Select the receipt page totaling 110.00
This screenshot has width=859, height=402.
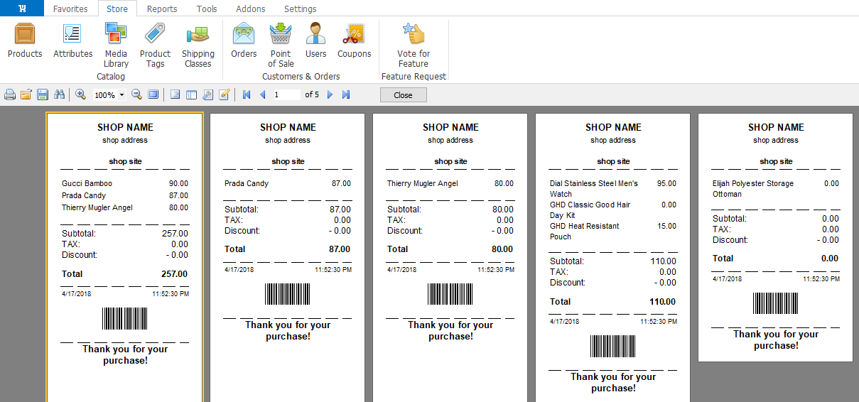(x=613, y=257)
